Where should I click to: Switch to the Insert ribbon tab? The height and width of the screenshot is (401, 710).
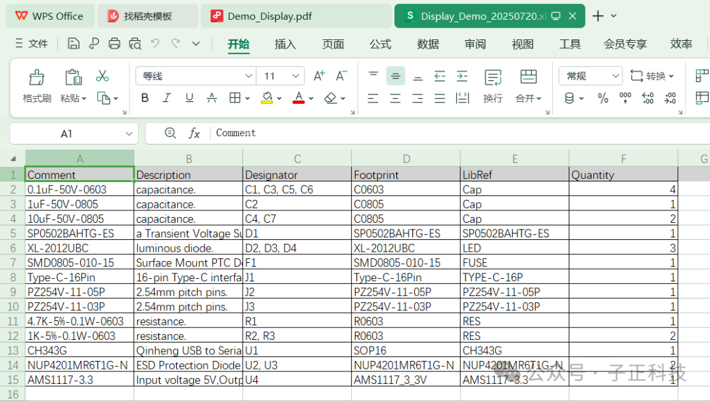(285, 44)
